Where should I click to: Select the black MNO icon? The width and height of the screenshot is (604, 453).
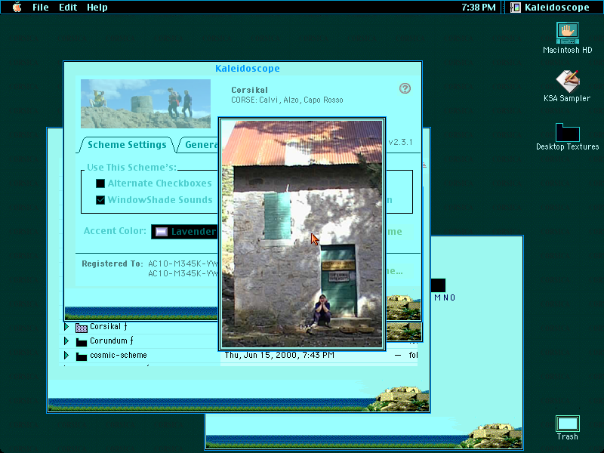coord(438,285)
